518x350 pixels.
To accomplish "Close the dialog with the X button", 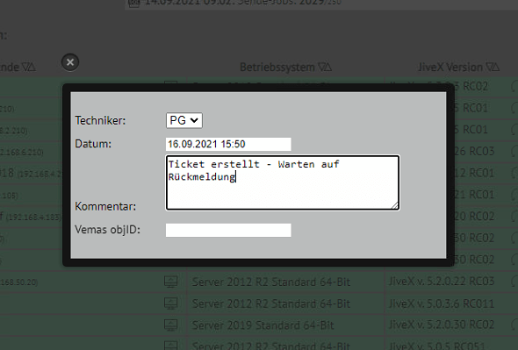I will [70, 62].
